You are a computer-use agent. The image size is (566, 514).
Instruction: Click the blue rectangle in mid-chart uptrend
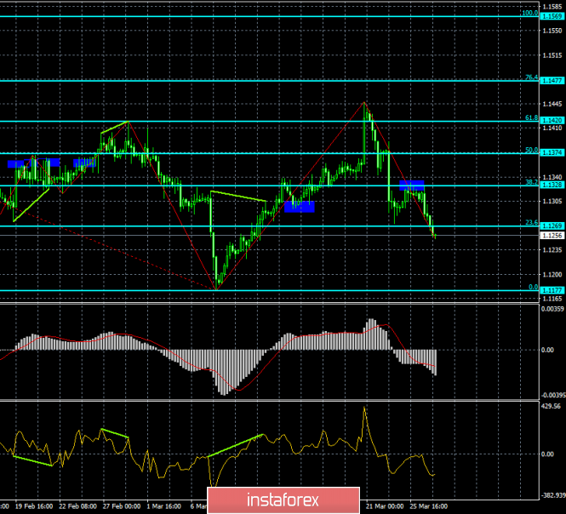click(x=299, y=206)
